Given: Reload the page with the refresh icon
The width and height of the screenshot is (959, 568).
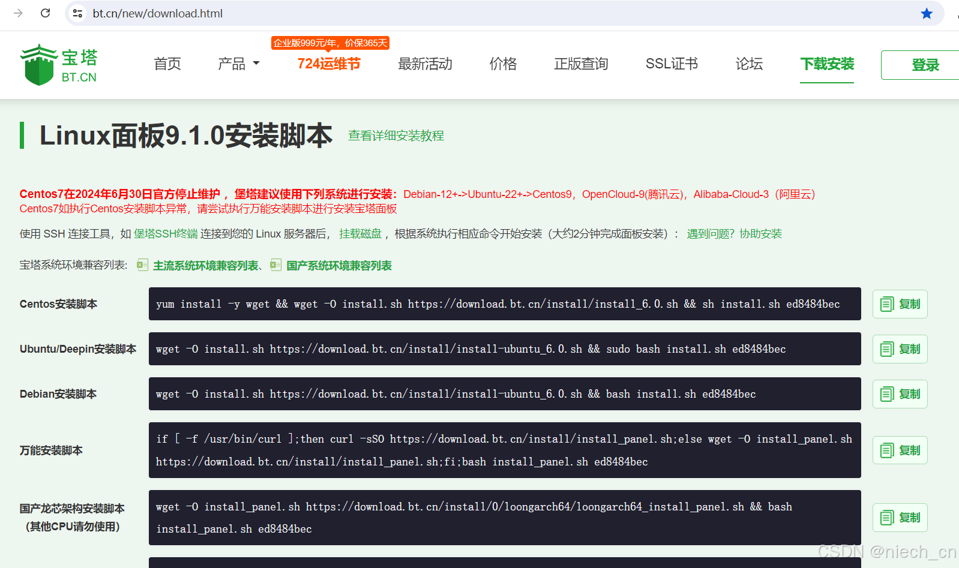Looking at the screenshot, I should (45, 13).
